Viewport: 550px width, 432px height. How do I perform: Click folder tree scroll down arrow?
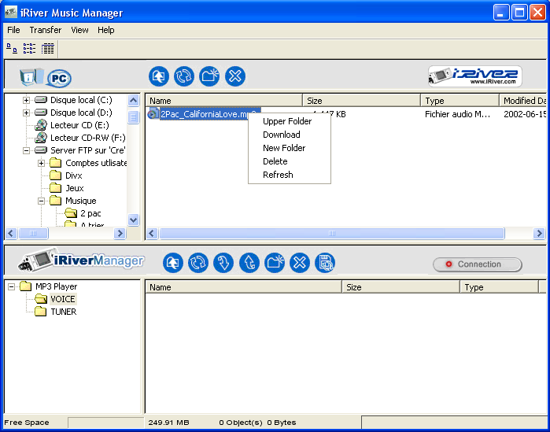coord(133,220)
